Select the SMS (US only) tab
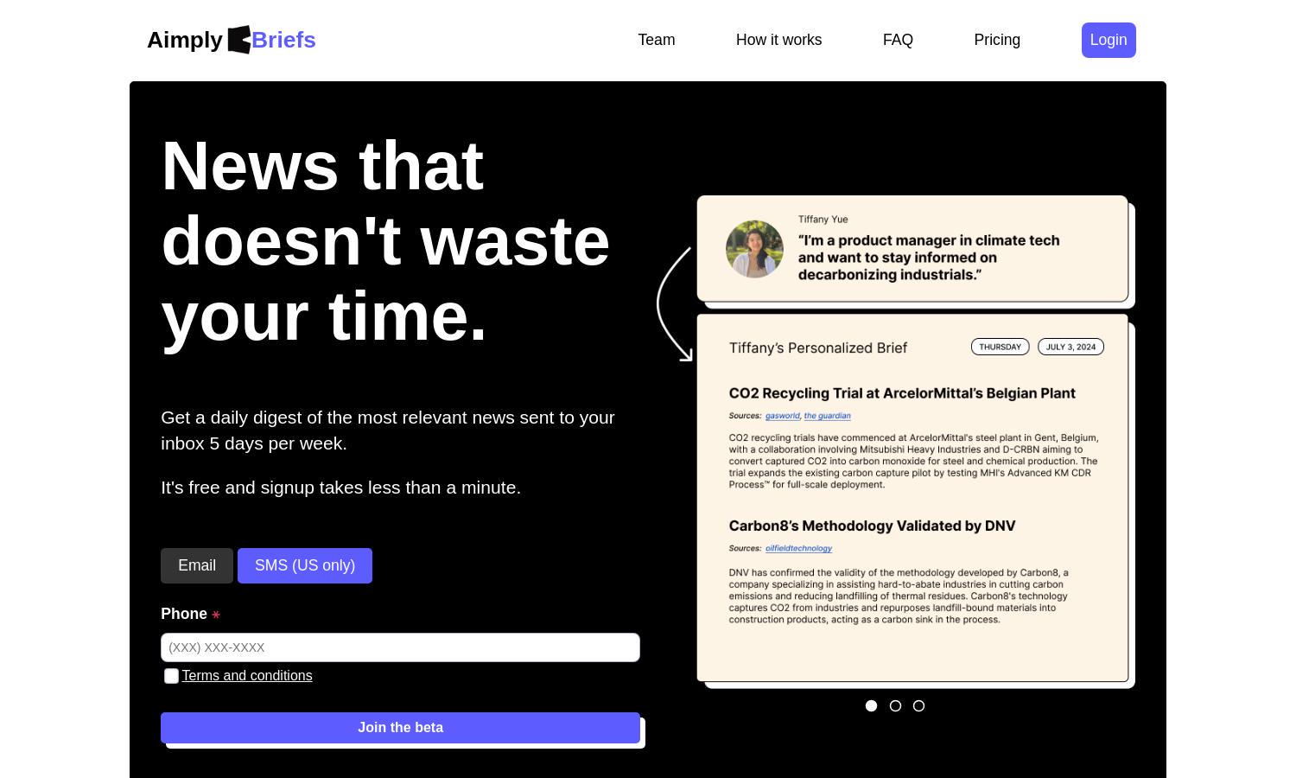This screenshot has height=778, width=1296. [x=305, y=565]
